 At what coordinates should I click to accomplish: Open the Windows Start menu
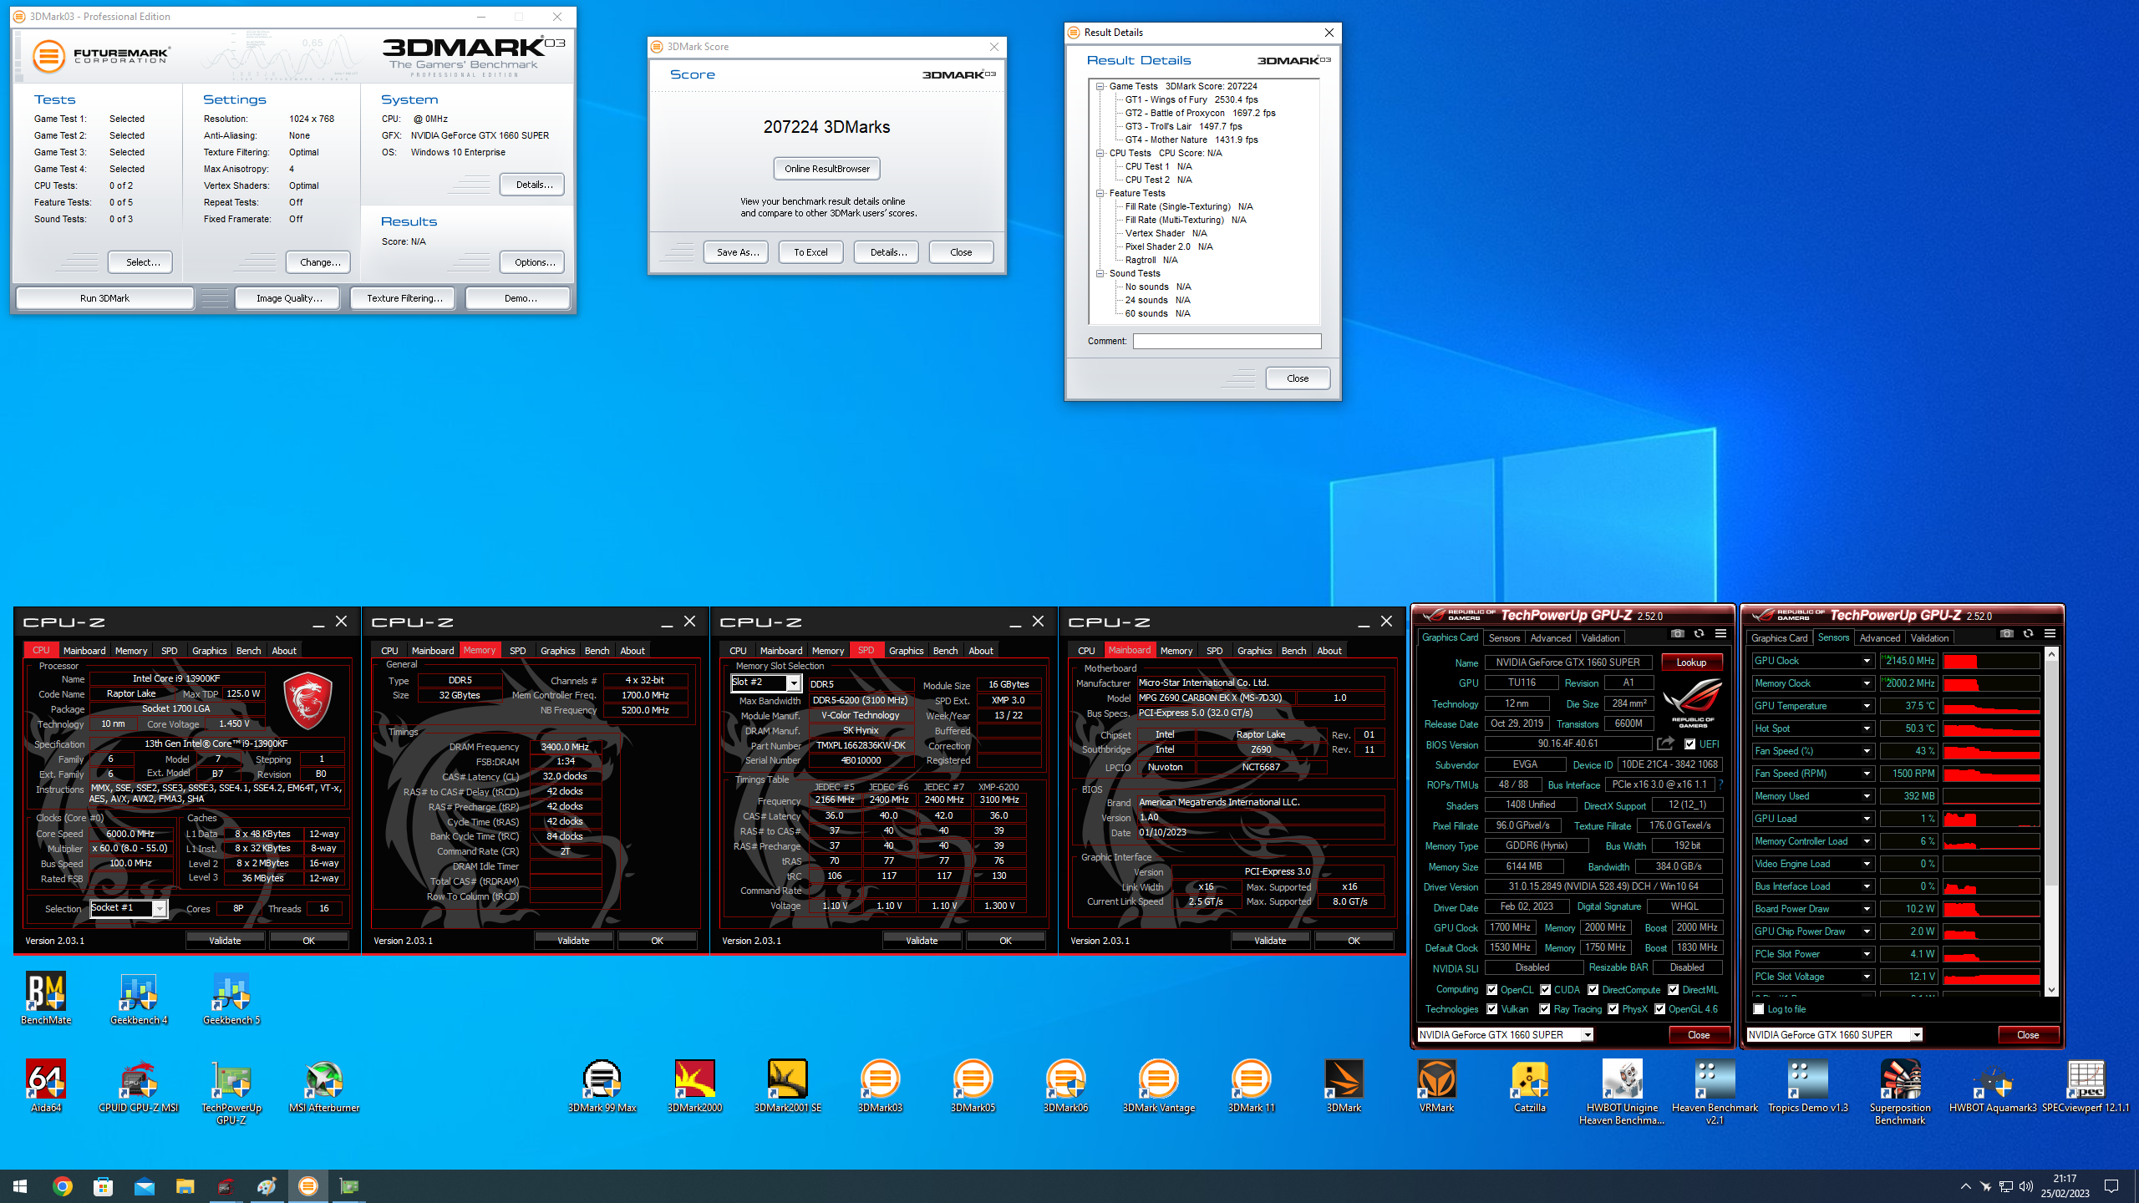point(20,1185)
